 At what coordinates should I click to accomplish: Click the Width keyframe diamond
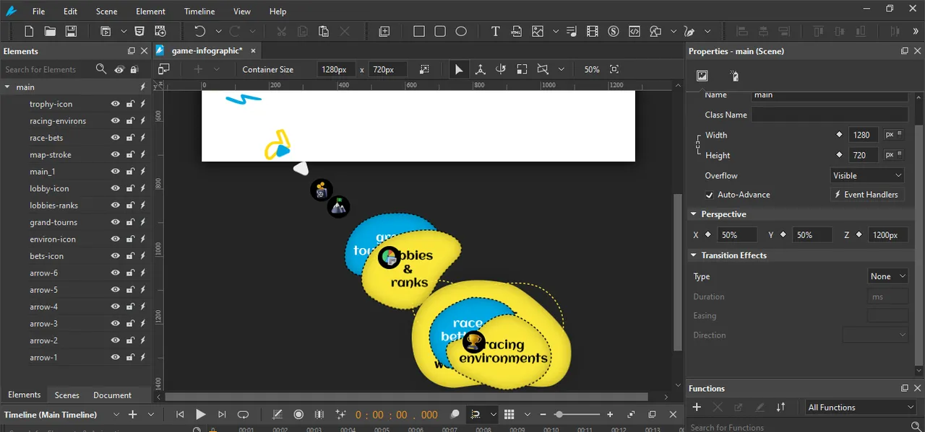pyautogui.click(x=839, y=135)
